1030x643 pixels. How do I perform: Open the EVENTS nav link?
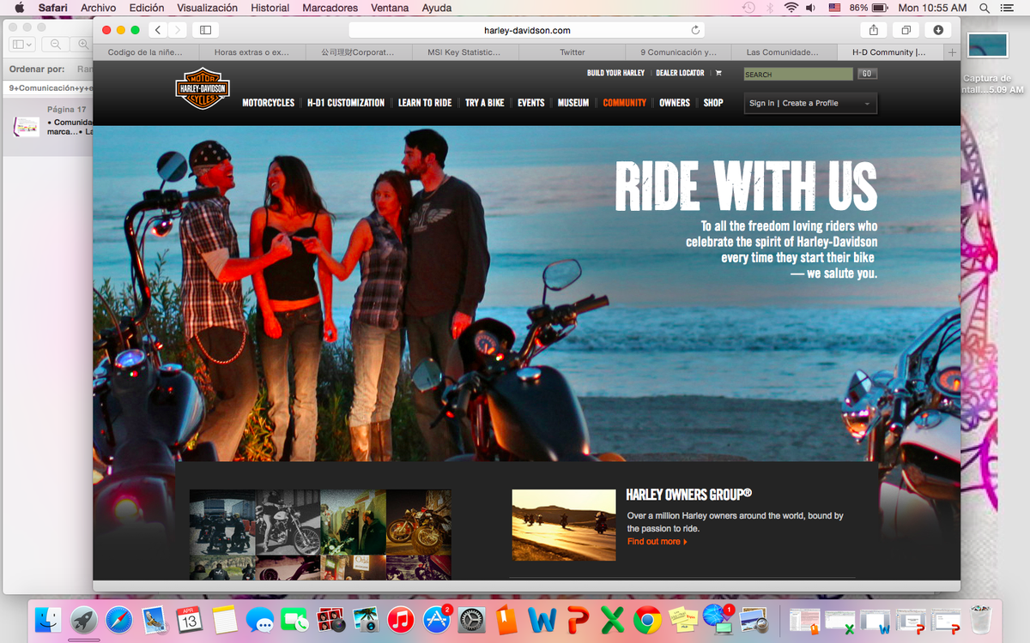pos(531,103)
